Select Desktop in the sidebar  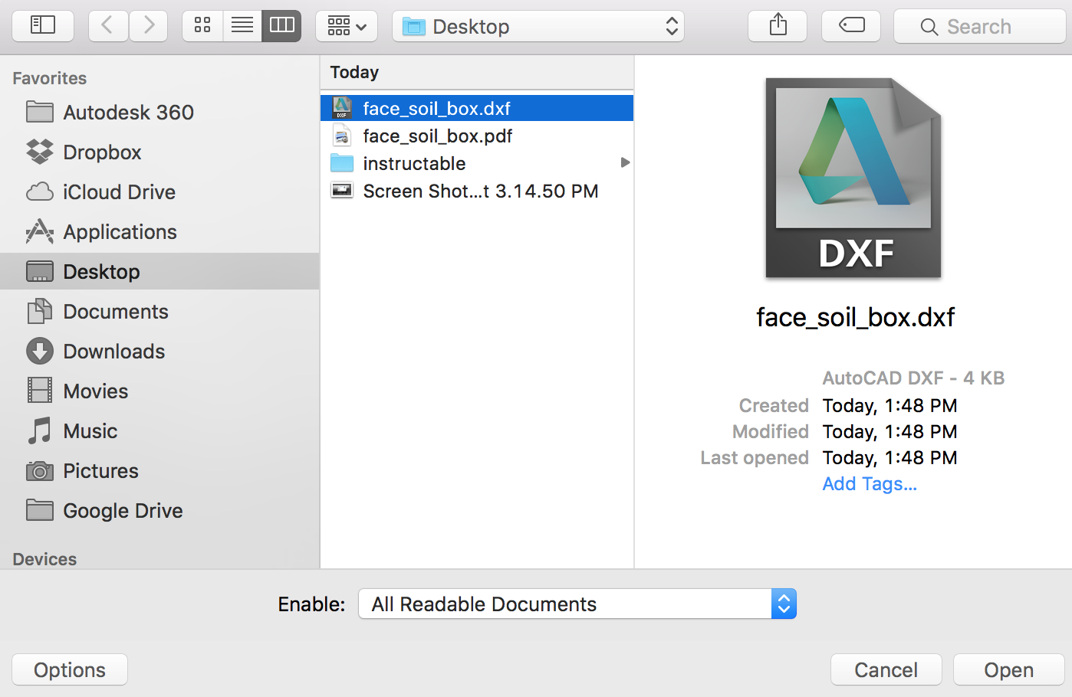pyautogui.click(x=159, y=271)
